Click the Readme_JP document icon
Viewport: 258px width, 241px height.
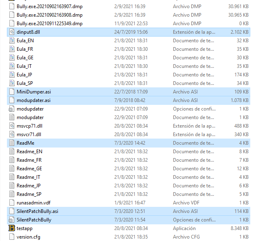pyautogui.click(x=12, y=186)
